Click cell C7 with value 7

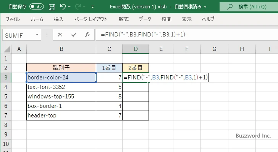coord(109,116)
